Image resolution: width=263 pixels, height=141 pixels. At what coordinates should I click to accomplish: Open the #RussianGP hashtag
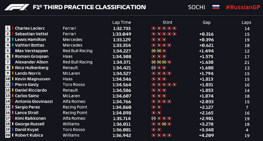(x=243, y=7)
